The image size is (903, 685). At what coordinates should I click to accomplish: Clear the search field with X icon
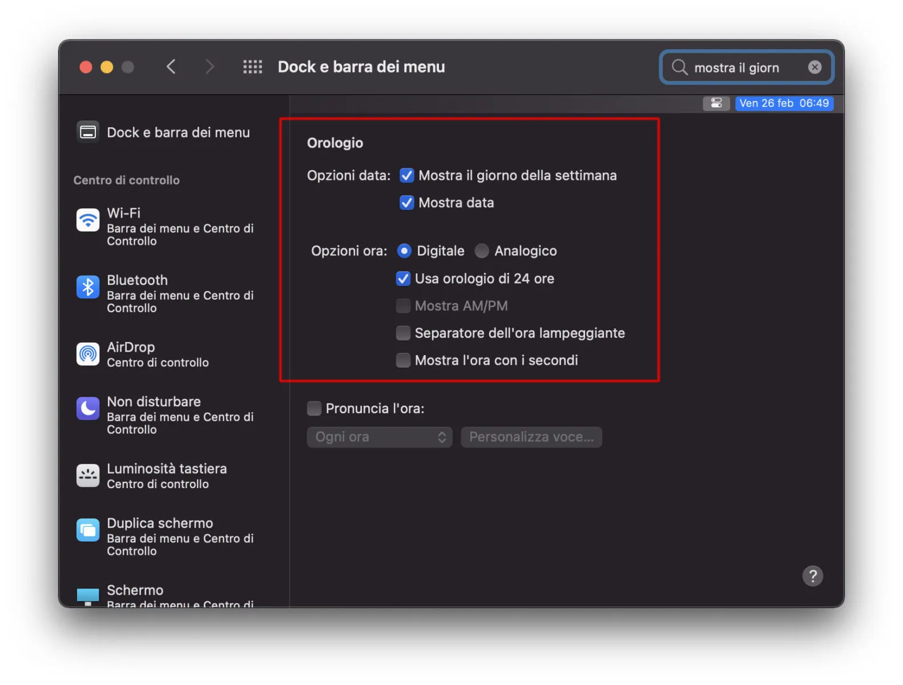pyautogui.click(x=815, y=67)
